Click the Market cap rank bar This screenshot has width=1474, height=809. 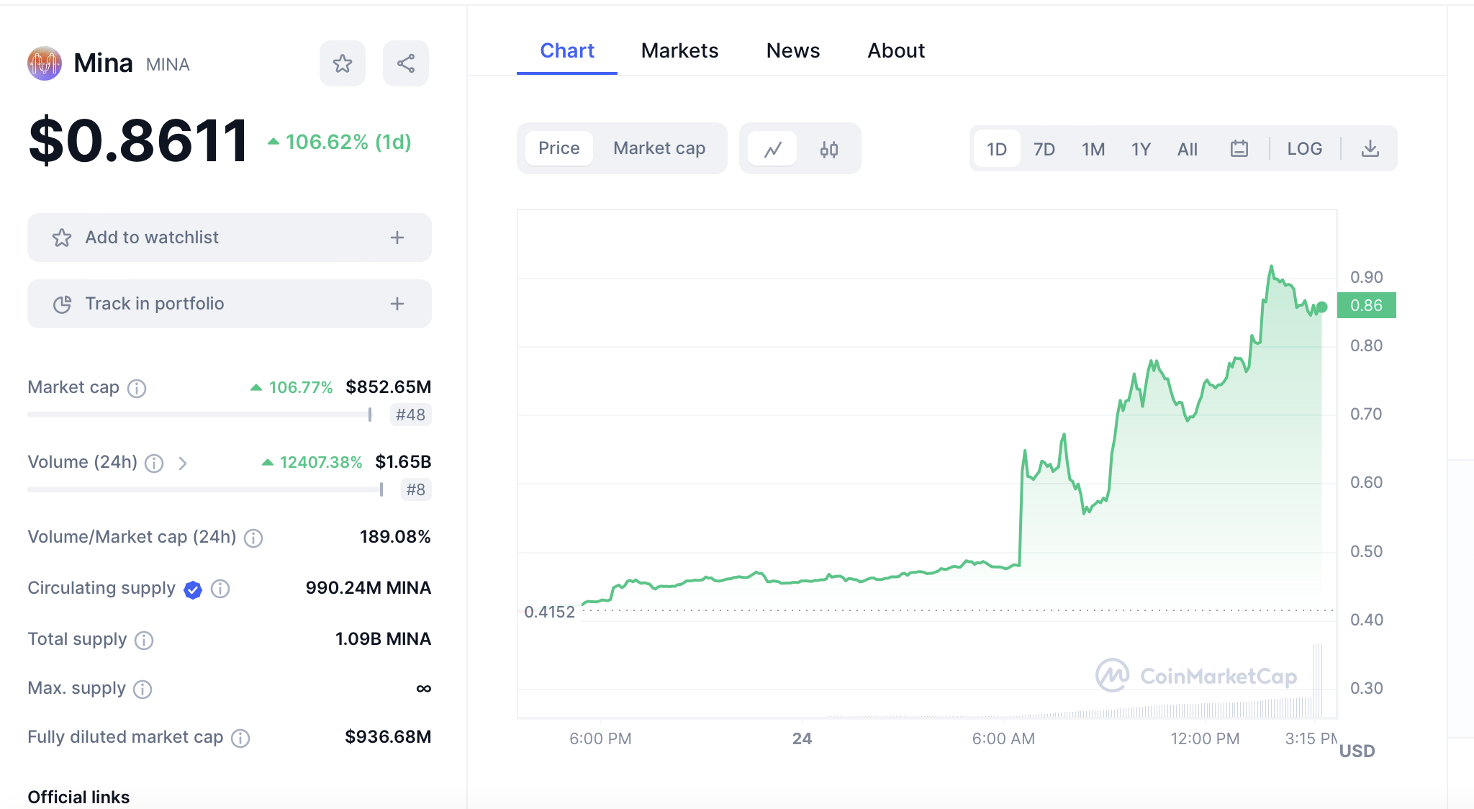pyautogui.click(x=199, y=415)
